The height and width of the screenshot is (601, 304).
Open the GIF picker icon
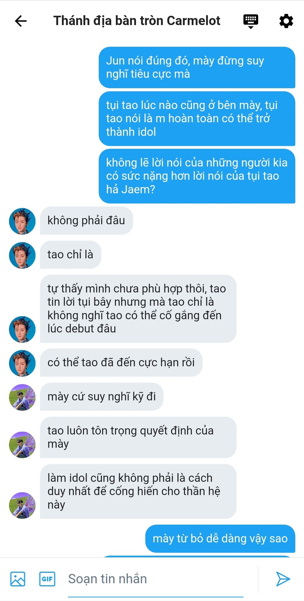pyautogui.click(x=47, y=579)
